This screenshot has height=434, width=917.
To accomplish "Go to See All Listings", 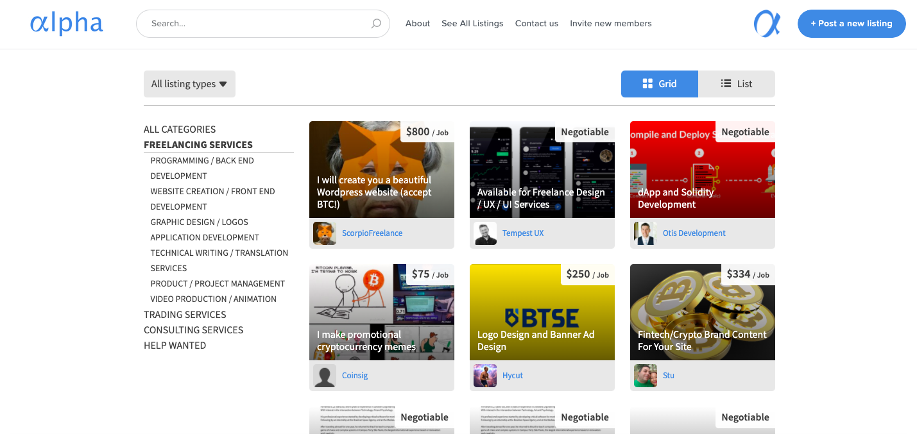I will coord(472,24).
